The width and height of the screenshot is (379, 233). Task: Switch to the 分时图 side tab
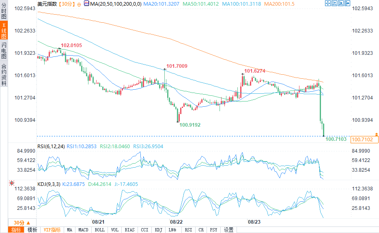click(x=4, y=11)
